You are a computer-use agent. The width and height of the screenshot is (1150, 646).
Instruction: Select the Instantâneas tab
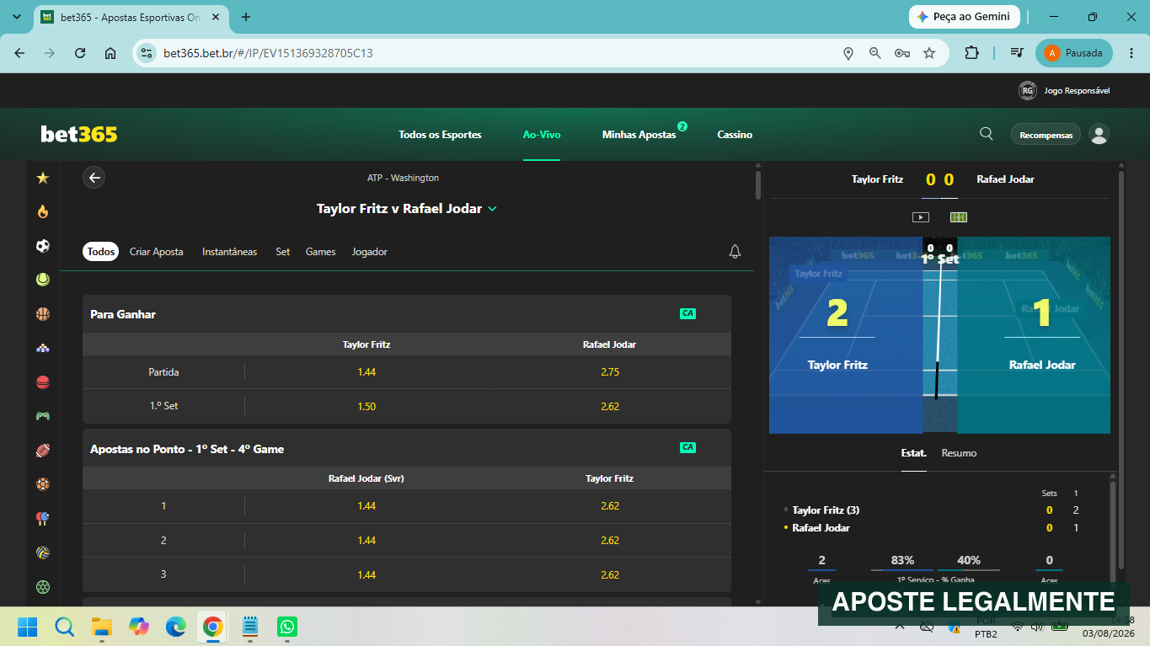[229, 252]
